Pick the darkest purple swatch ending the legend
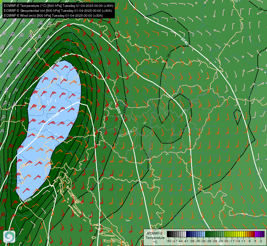267x246 pixels. tap(263, 234)
